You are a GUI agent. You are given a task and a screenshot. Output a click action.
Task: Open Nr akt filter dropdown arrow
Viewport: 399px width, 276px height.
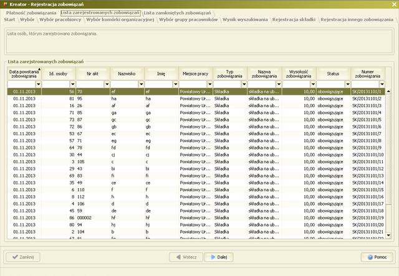coord(107,84)
